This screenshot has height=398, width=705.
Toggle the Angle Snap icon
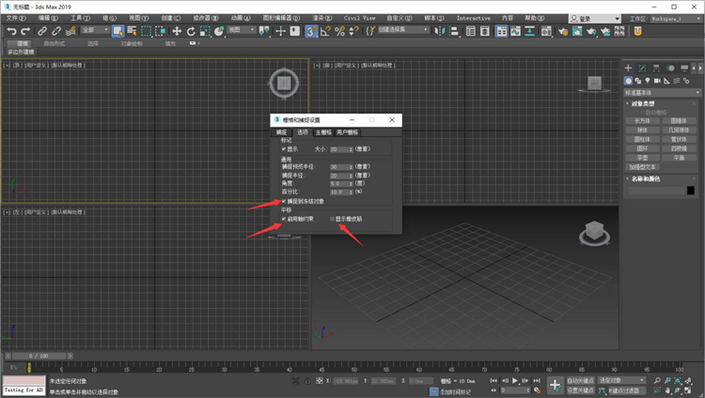325,31
